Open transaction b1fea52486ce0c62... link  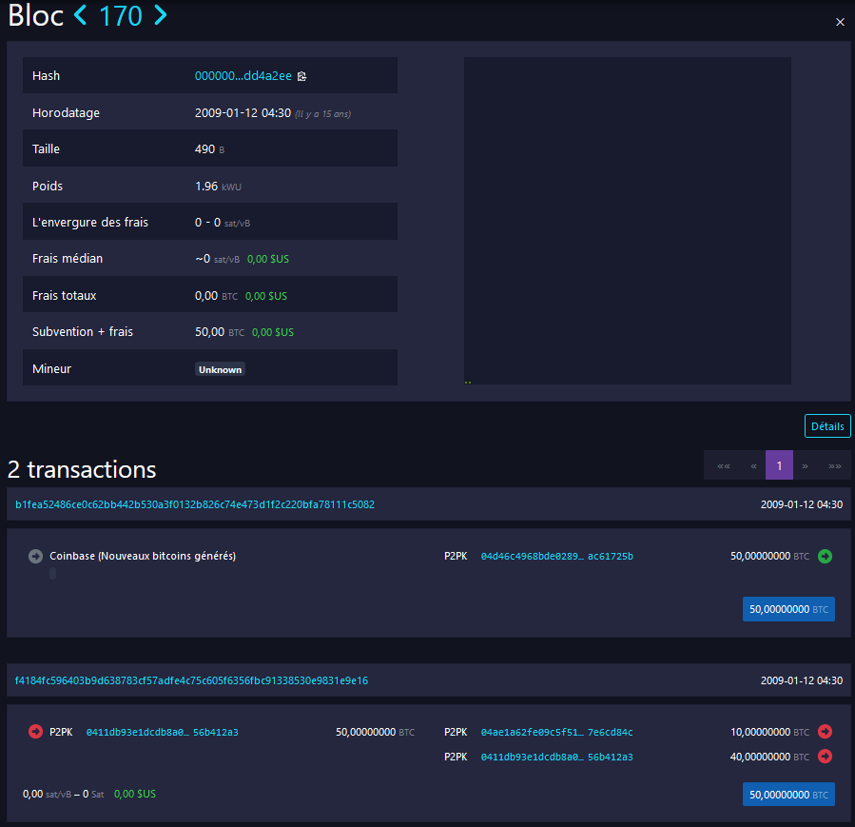(x=195, y=504)
